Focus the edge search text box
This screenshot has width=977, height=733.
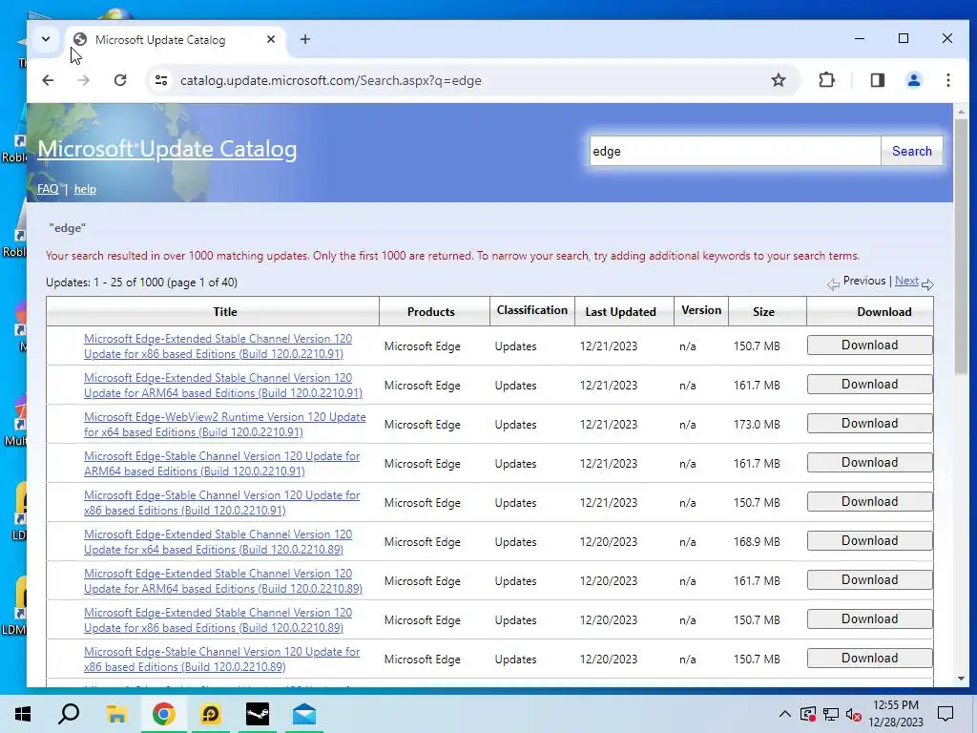coord(736,152)
